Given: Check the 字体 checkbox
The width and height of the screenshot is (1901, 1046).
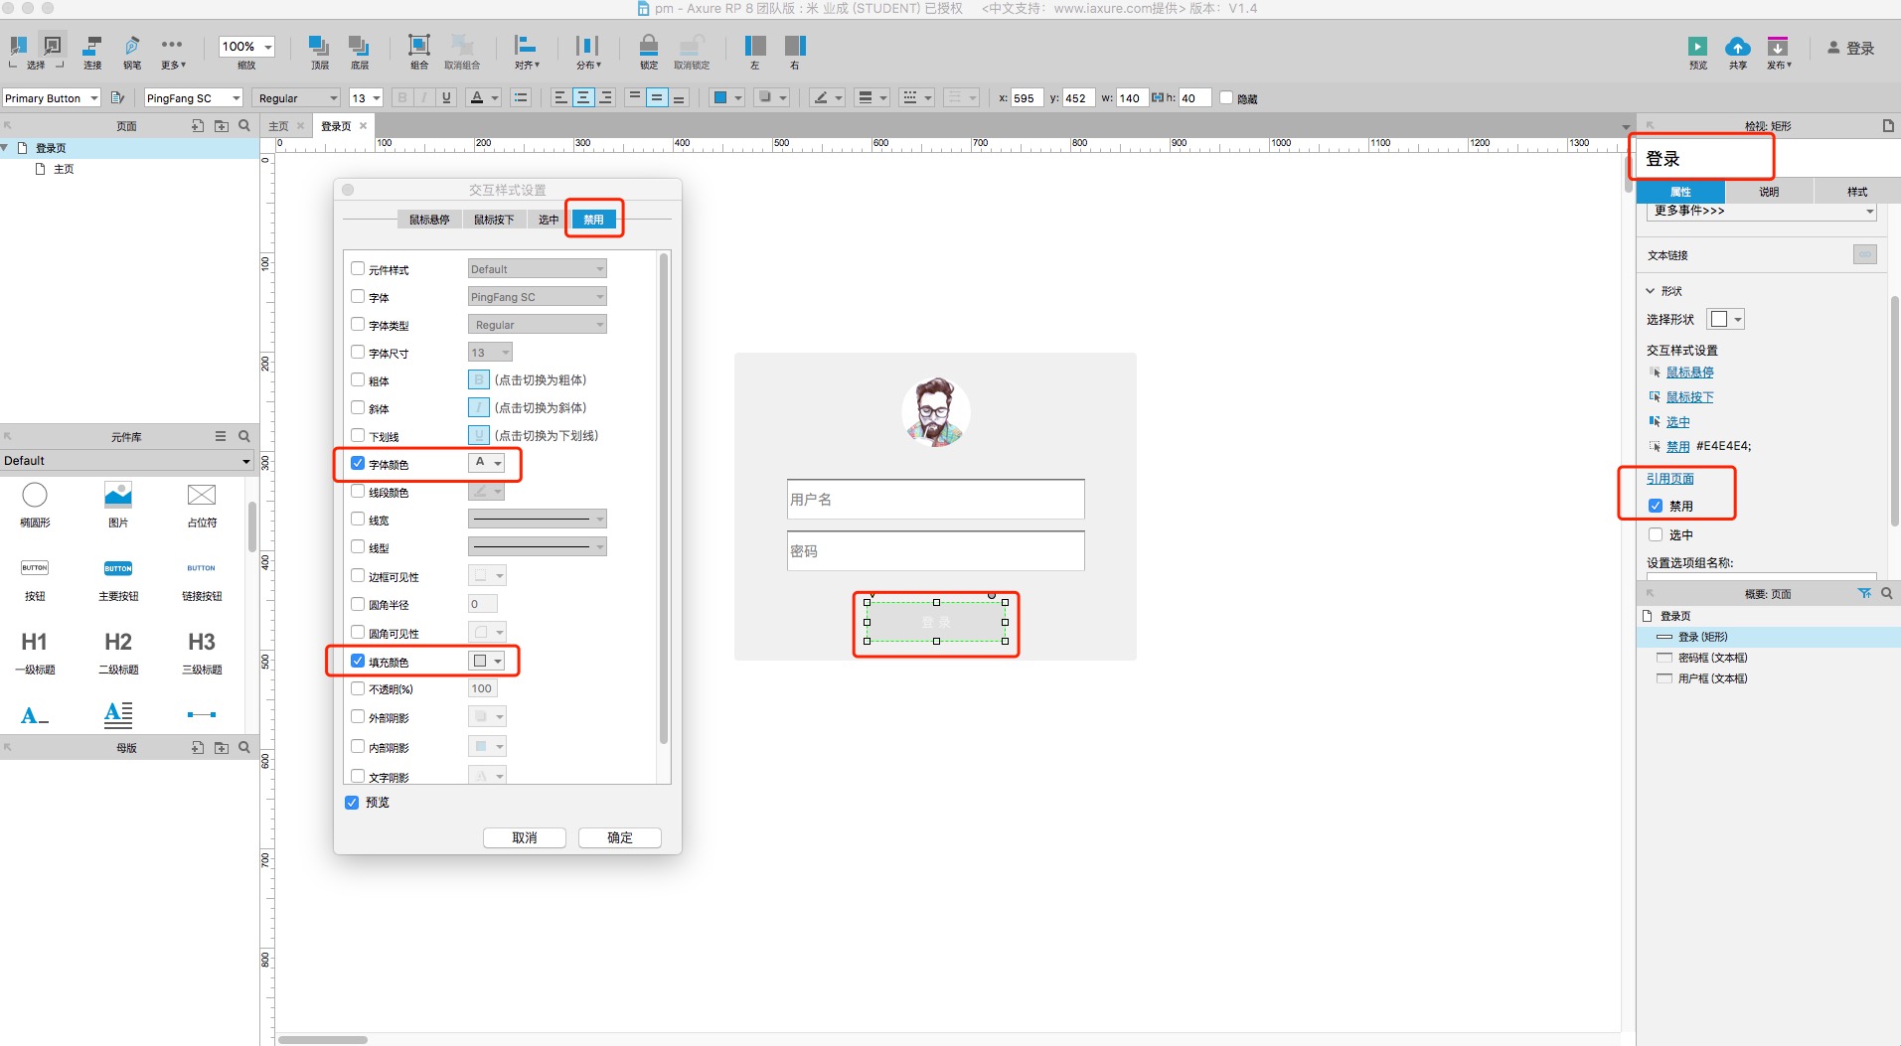Looking at the screenshot, I should (358, 296).
